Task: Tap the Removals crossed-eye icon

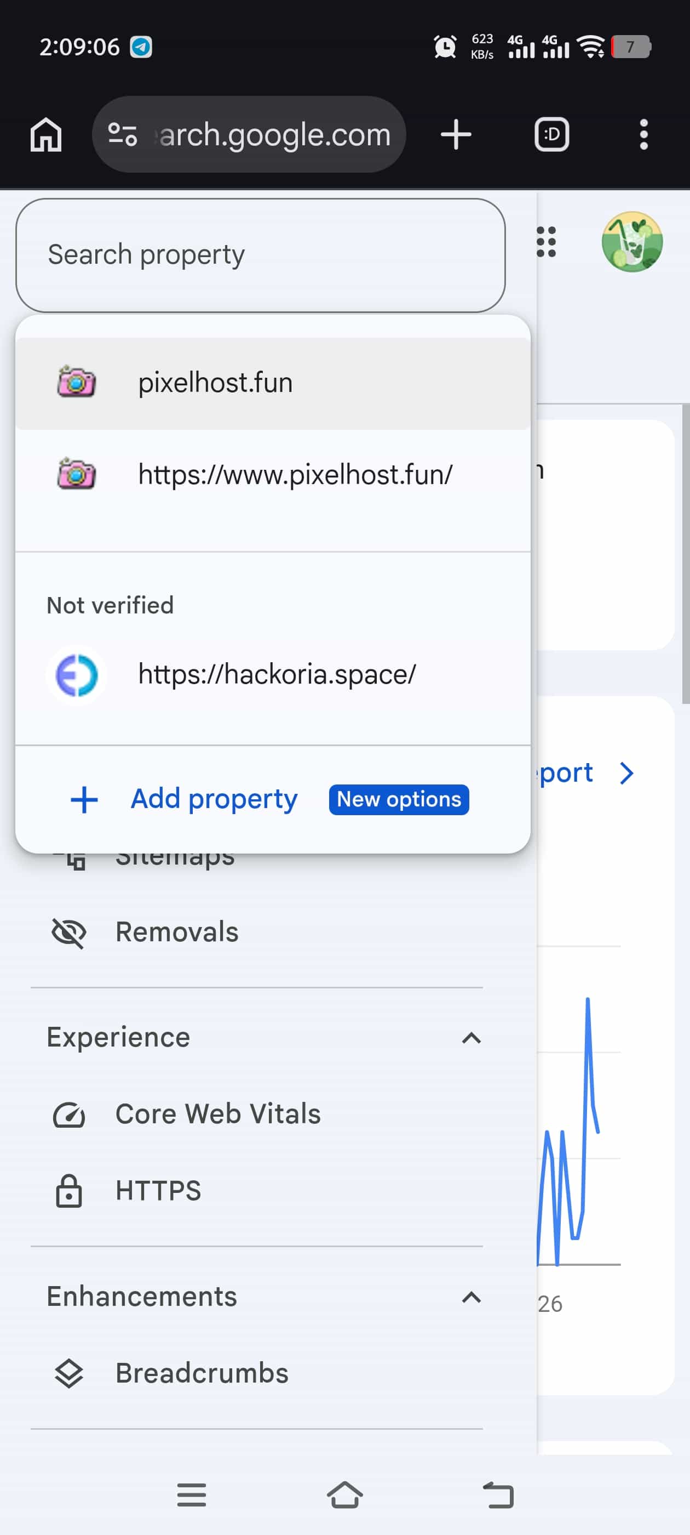Action: point(69,933)
